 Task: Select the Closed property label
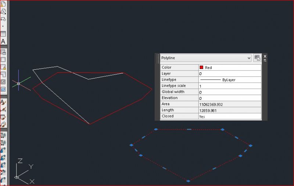coord(168,116)
